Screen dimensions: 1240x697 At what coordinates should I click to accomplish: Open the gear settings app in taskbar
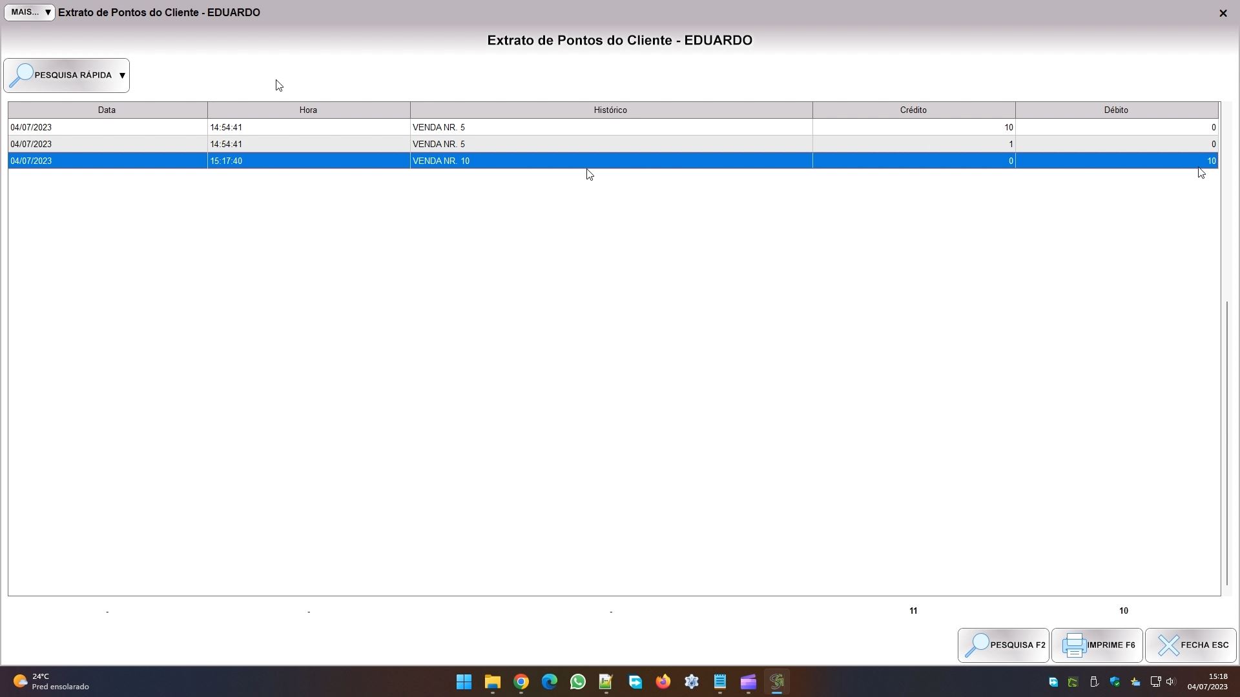(x=692, y=682)
